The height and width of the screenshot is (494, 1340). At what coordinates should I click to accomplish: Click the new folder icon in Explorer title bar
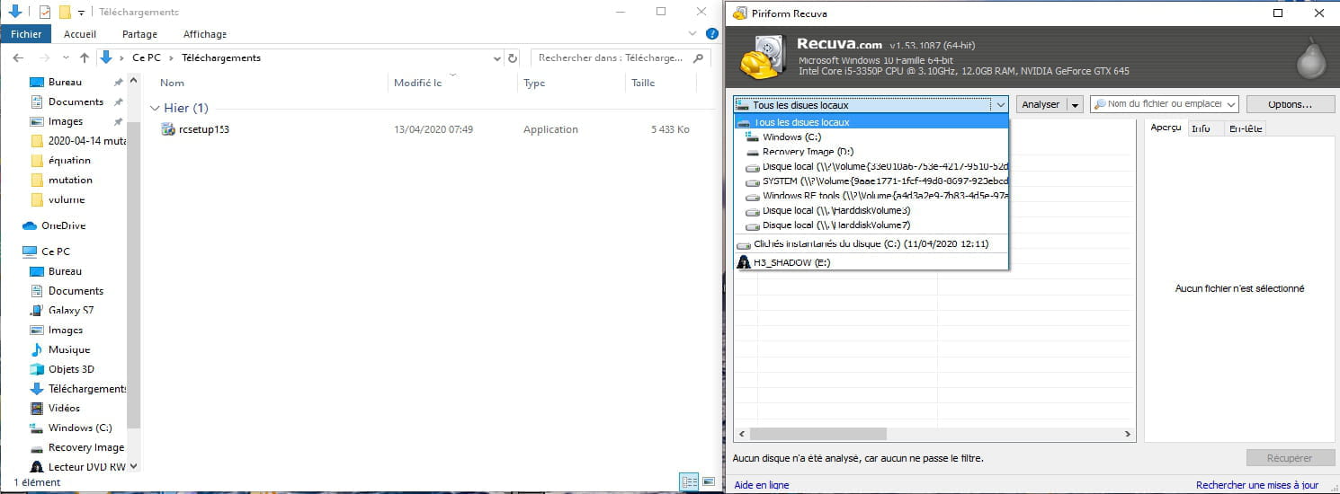(65, 12)
